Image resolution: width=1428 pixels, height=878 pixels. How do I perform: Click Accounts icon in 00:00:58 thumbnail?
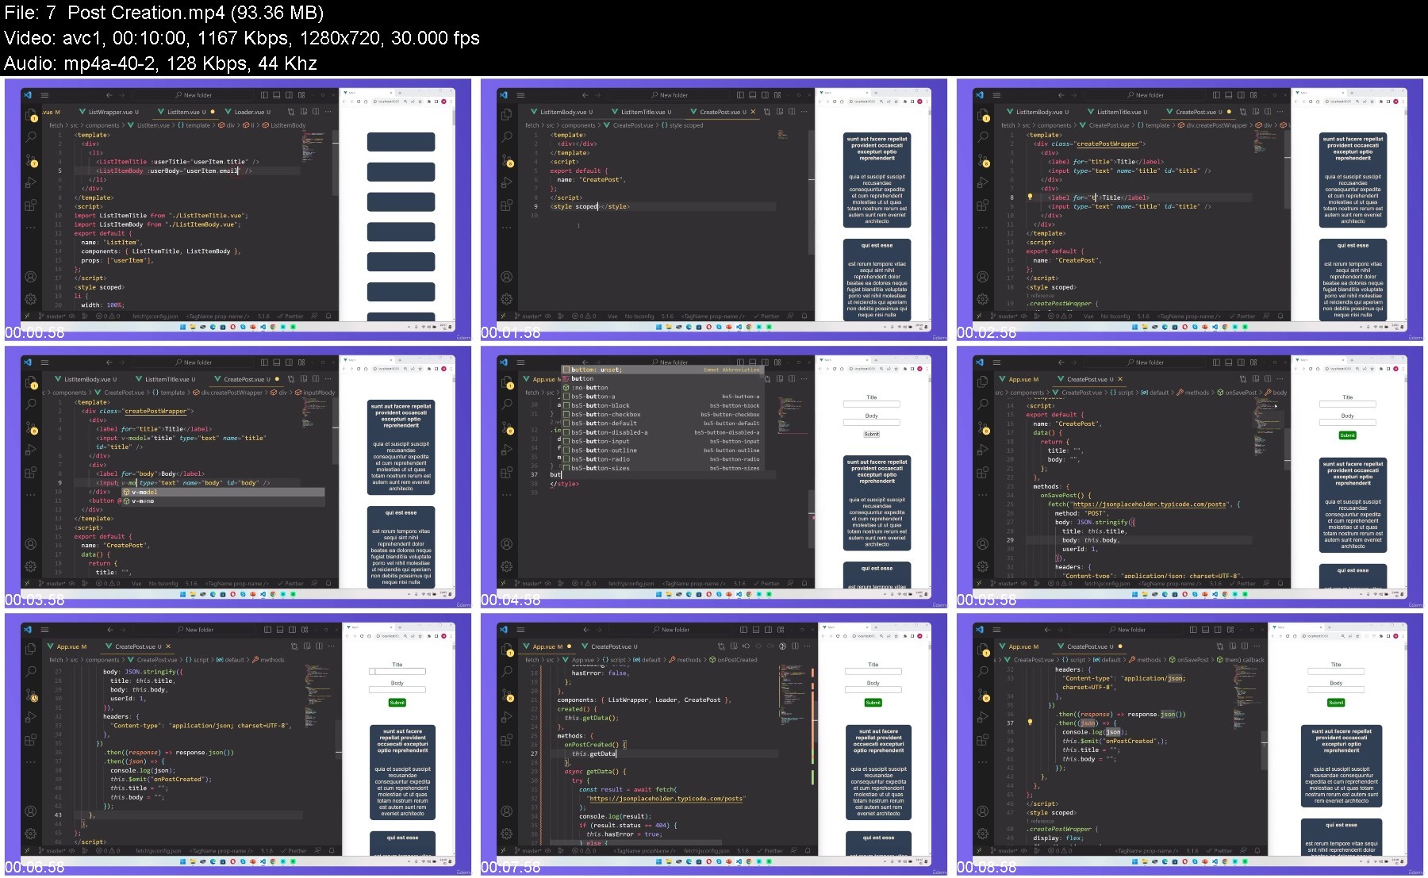click(x=31, y=277)
